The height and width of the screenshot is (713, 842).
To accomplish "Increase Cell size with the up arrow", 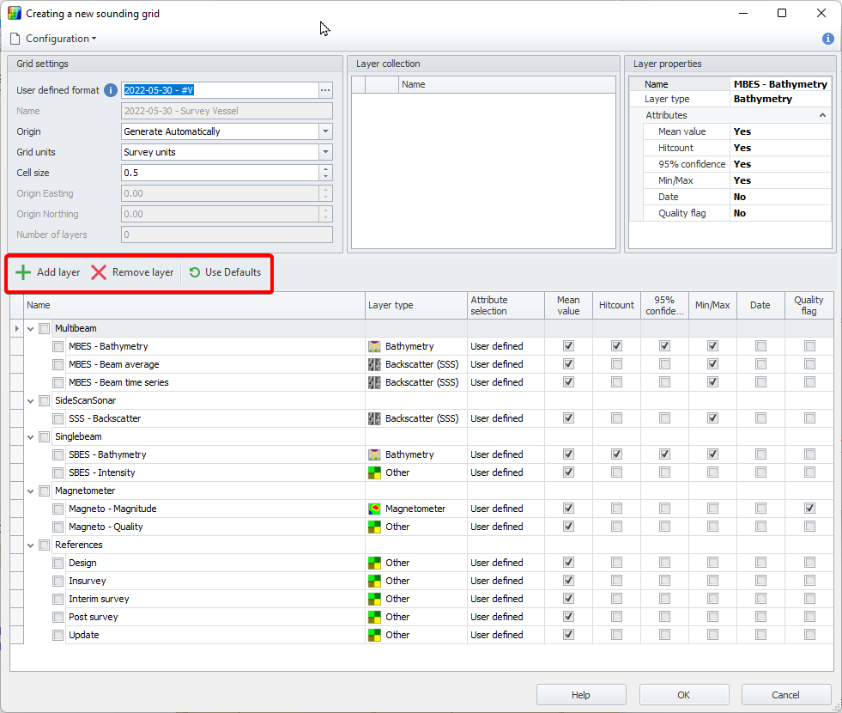I will click(325, 168).
